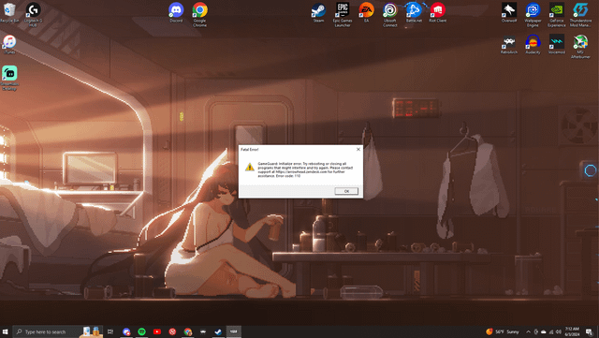The height and width of the screenshot is (338, 599).
Task: Select the Audacity desktop shortcut
Action: 533,44
